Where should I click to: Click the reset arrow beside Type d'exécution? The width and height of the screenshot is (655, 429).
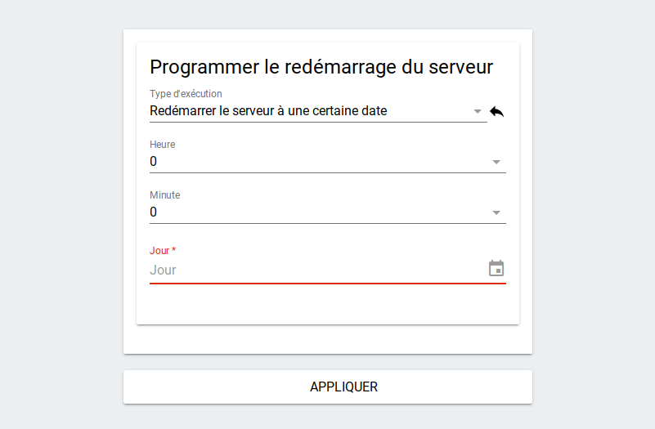tap(496, 112)
